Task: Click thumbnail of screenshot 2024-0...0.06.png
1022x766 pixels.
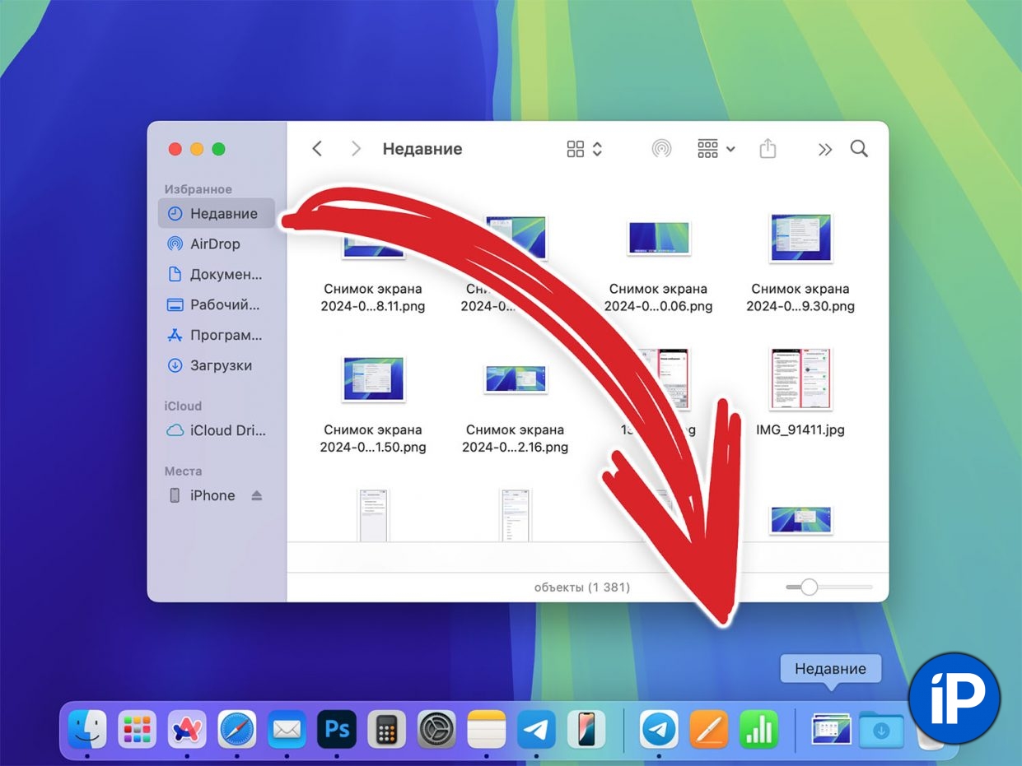Action: 658,238
